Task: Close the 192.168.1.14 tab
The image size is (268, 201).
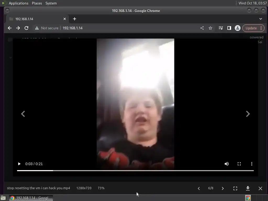Action: 65,19
